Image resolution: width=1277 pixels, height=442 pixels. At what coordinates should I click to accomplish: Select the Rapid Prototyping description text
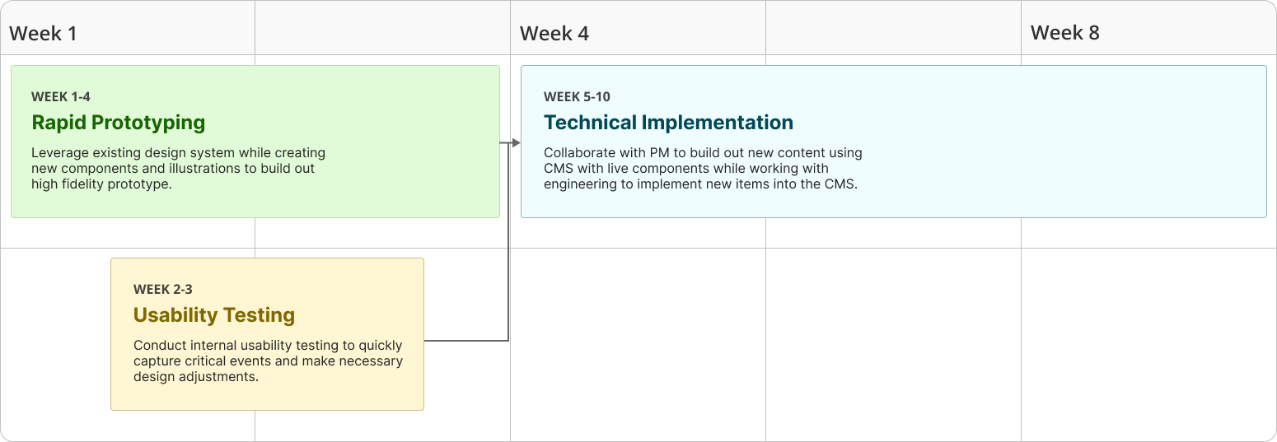(179, 169)
